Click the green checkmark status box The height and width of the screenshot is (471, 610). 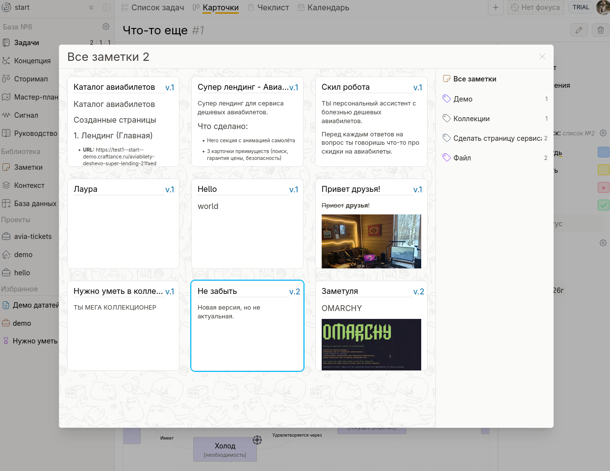(603, 205)
